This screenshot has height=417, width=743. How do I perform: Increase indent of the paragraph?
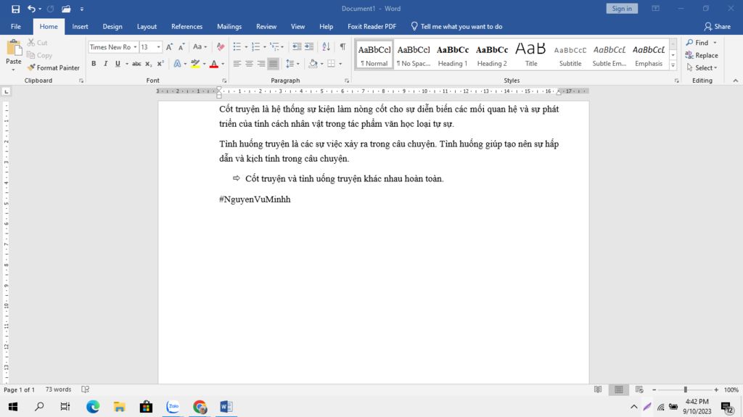click(x=309, y=47)
